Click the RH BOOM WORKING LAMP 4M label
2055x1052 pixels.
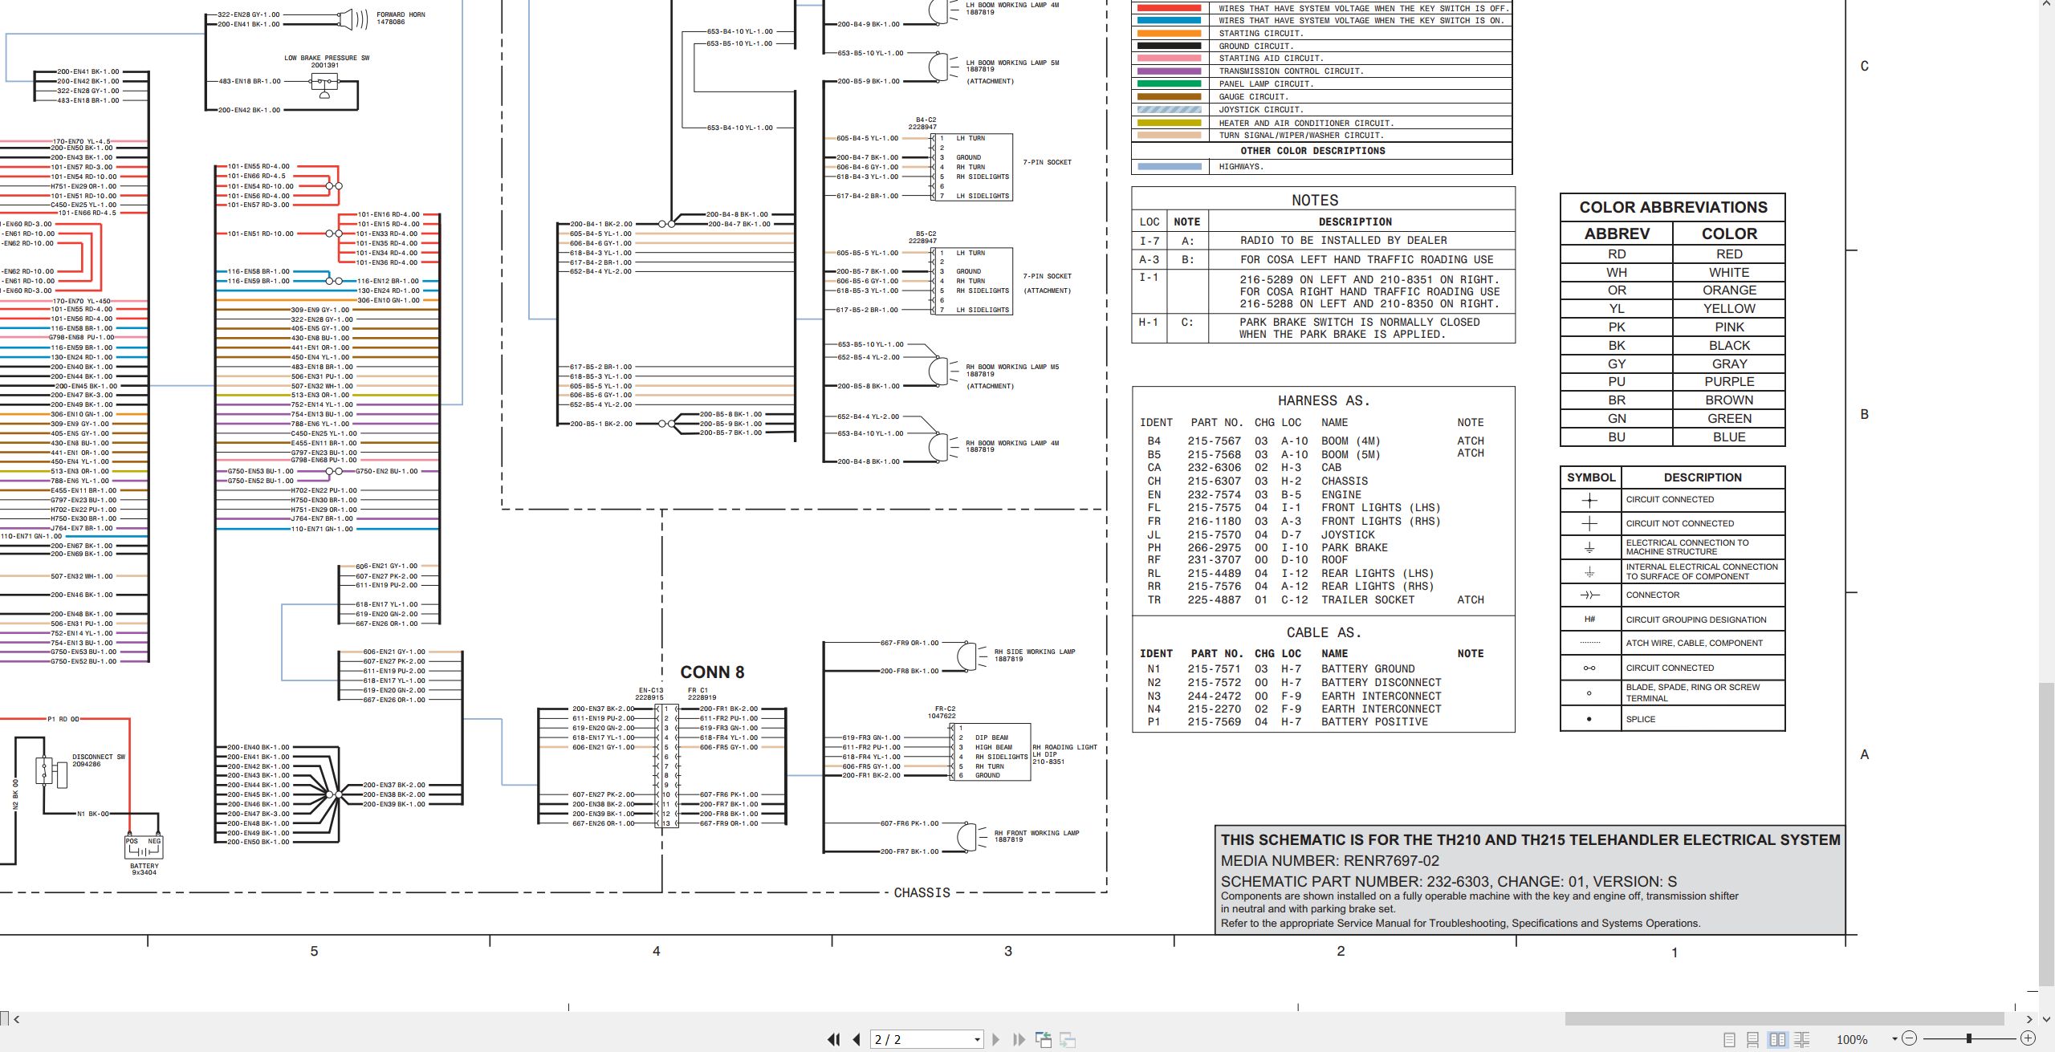click(x=1012, y=443)
